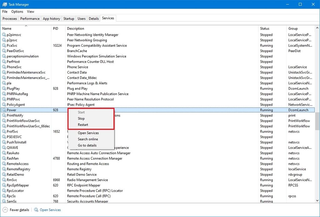Click the gear icon beside SamSs
The image size is (320, 217).
[4, 201]
